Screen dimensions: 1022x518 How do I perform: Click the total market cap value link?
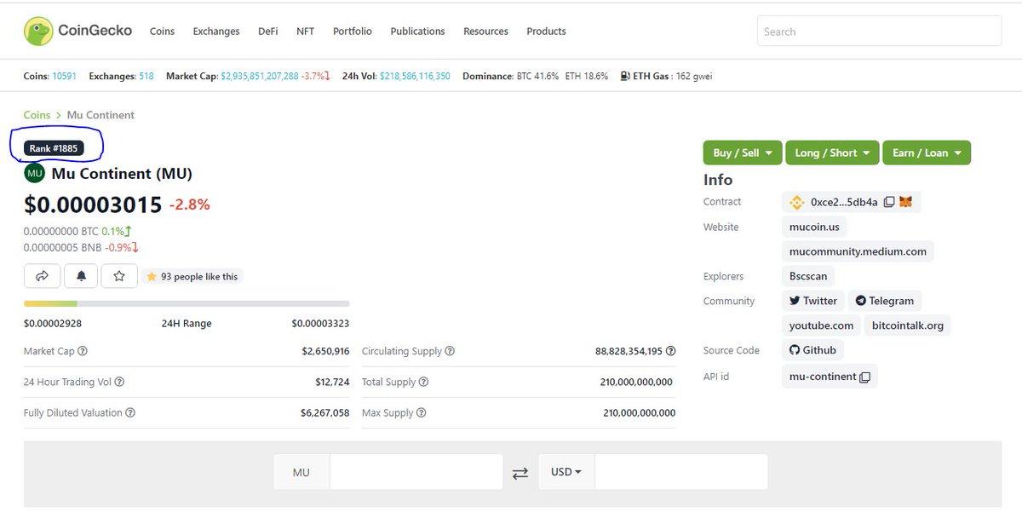260,76
